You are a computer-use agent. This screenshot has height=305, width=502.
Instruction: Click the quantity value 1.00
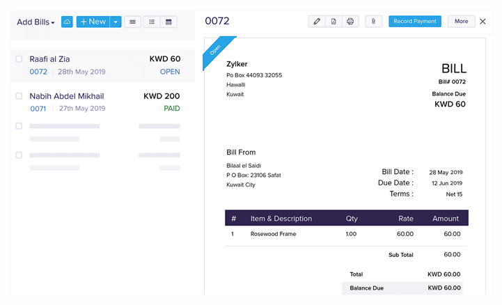(351, 234)
